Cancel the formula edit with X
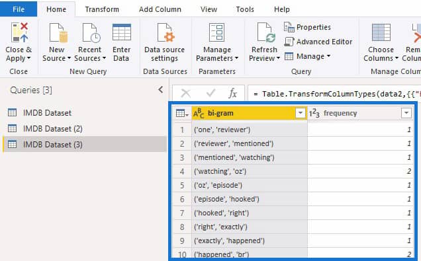Screen dimensions: 421x261 click(185, 94)
